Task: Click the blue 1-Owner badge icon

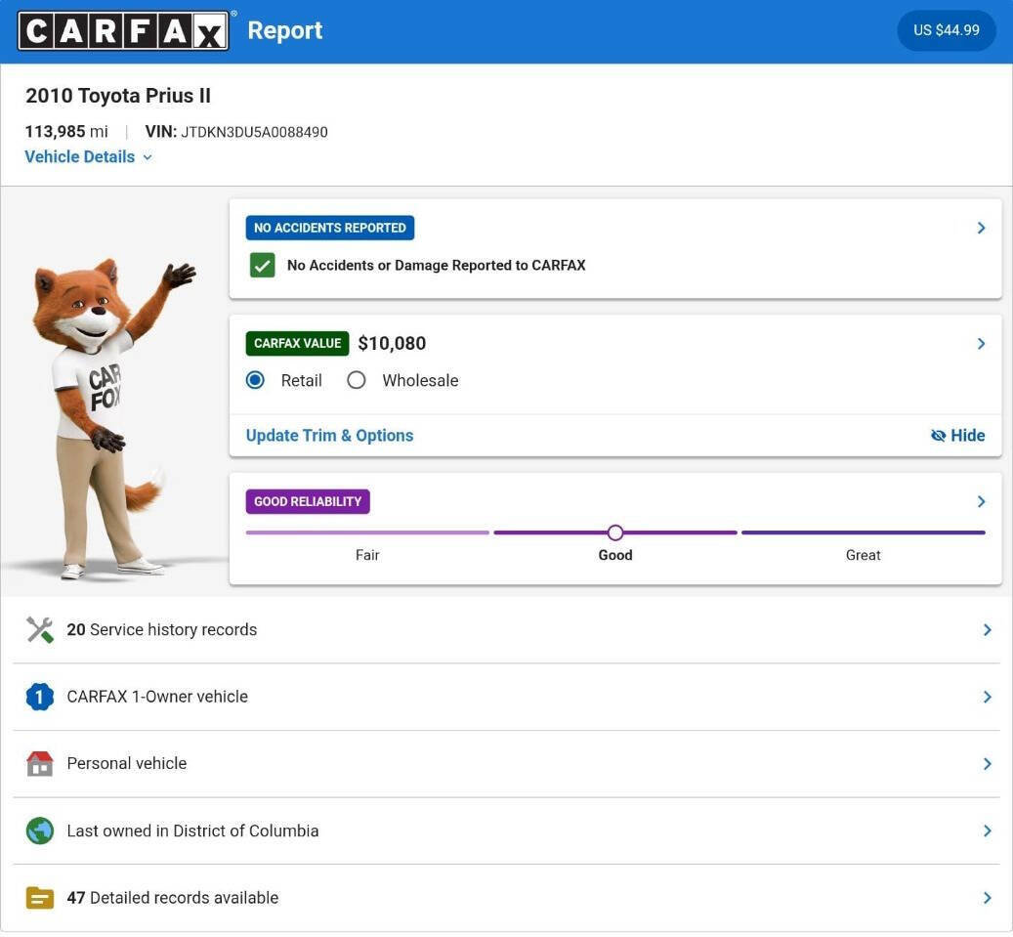Action: click(40, 697)
